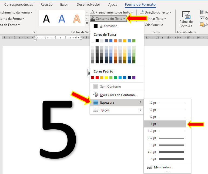Image resolution: width=208 pixels, height=174 pixels.
Task: Pick the white theme color swatch
Action: pyautogui.click(x=93, y=41)
